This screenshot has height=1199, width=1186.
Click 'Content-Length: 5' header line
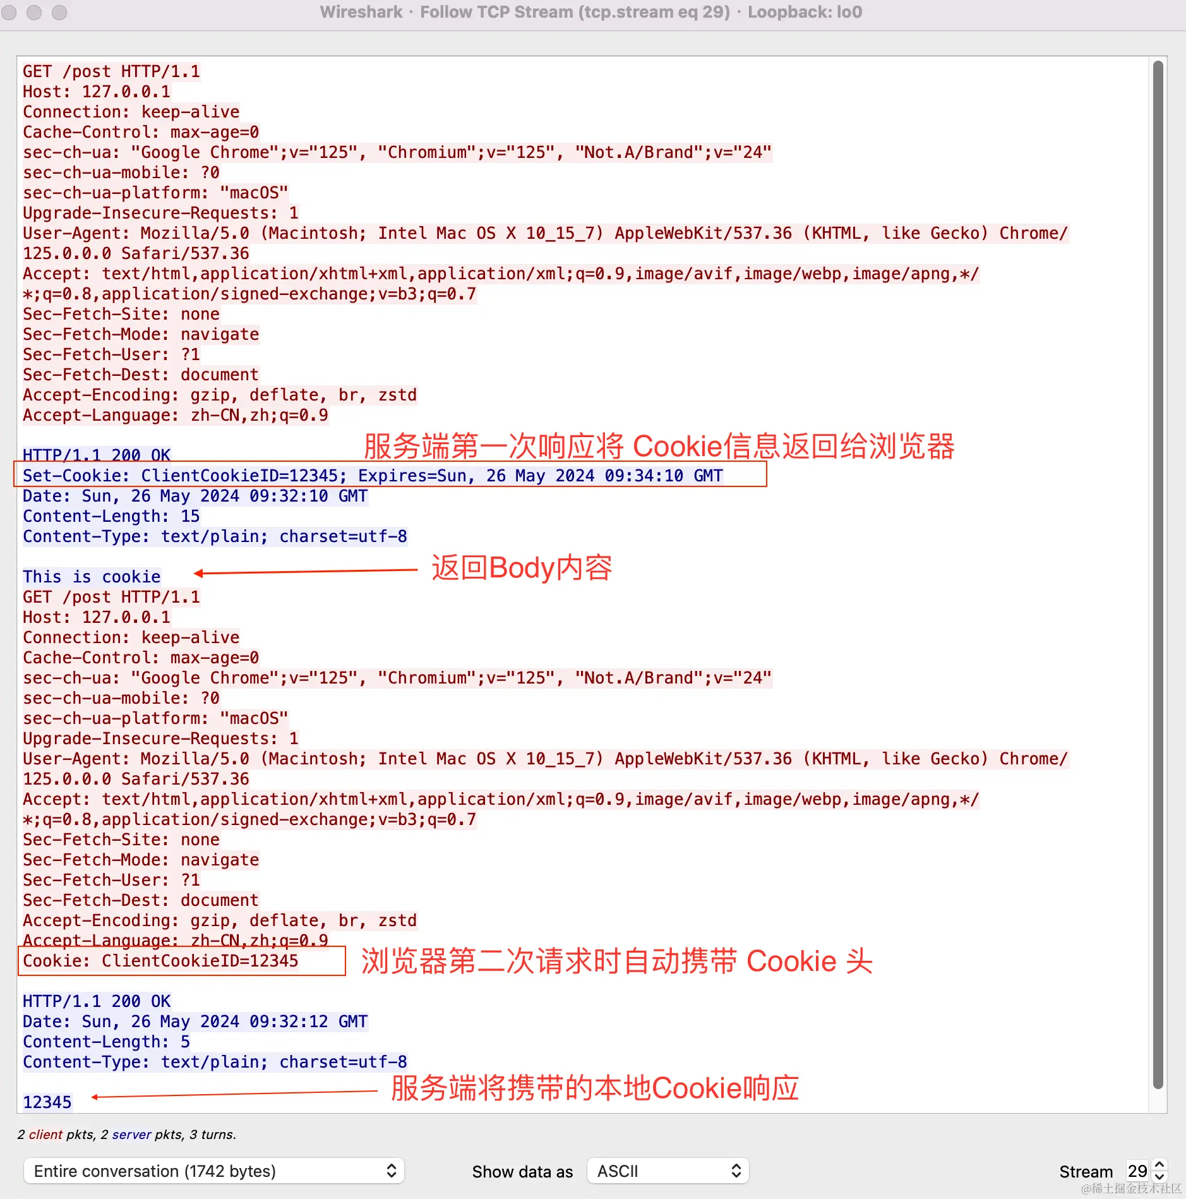coord(106,1042)
